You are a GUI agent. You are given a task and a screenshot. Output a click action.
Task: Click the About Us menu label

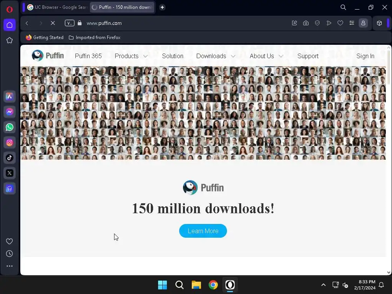[x=262, y=56]
